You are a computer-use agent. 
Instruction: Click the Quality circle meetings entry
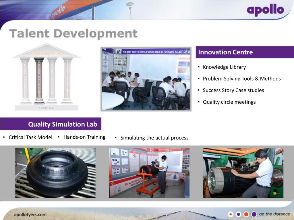coord(229,102)
